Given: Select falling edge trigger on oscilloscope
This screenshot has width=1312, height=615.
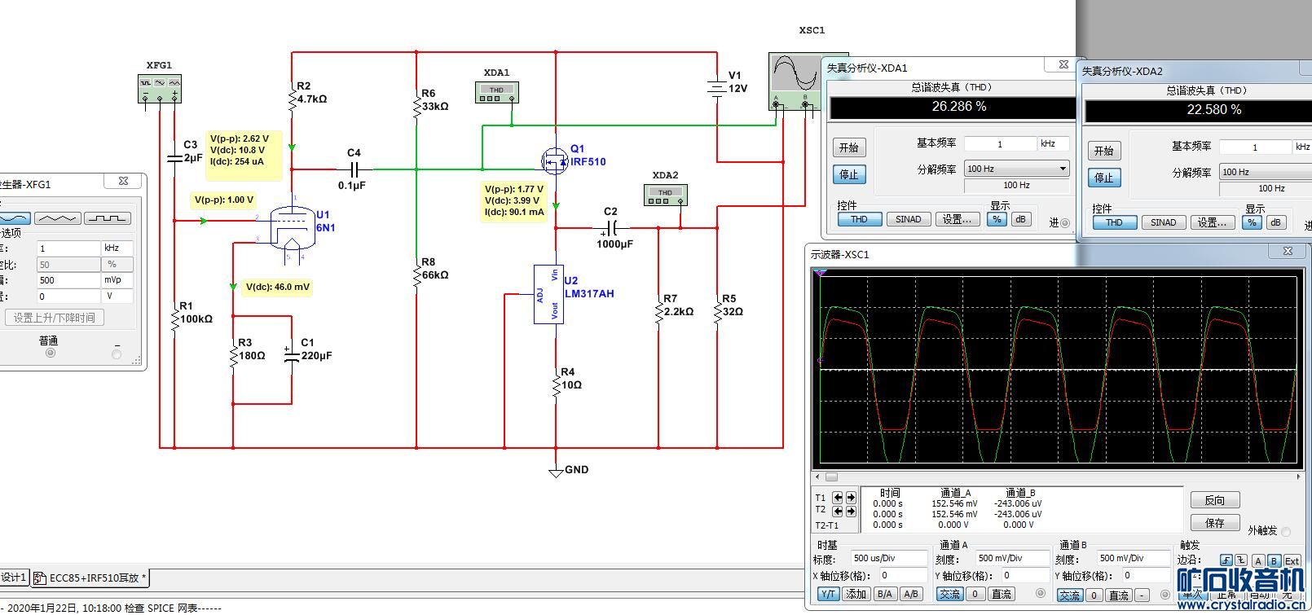Looking at the screenshot, I should click(x=1240, y=560).
